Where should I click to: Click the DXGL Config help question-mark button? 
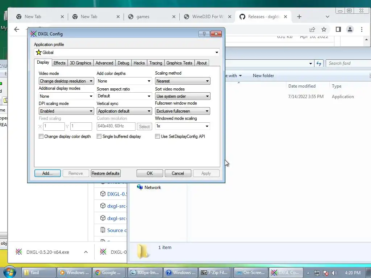pyautogui.click(x=204, y=34)
